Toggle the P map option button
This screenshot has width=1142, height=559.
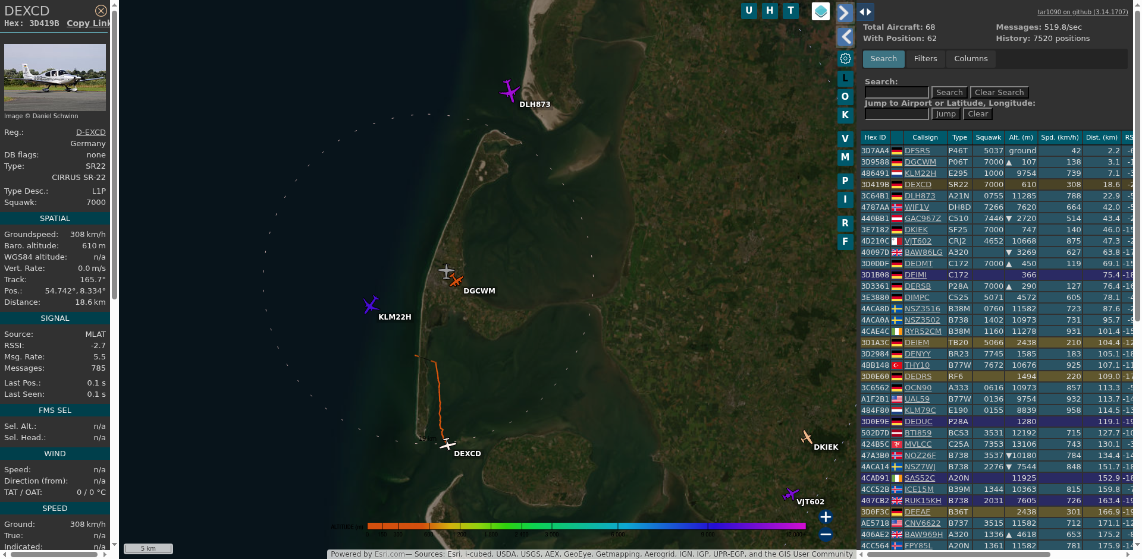(845, 181)
